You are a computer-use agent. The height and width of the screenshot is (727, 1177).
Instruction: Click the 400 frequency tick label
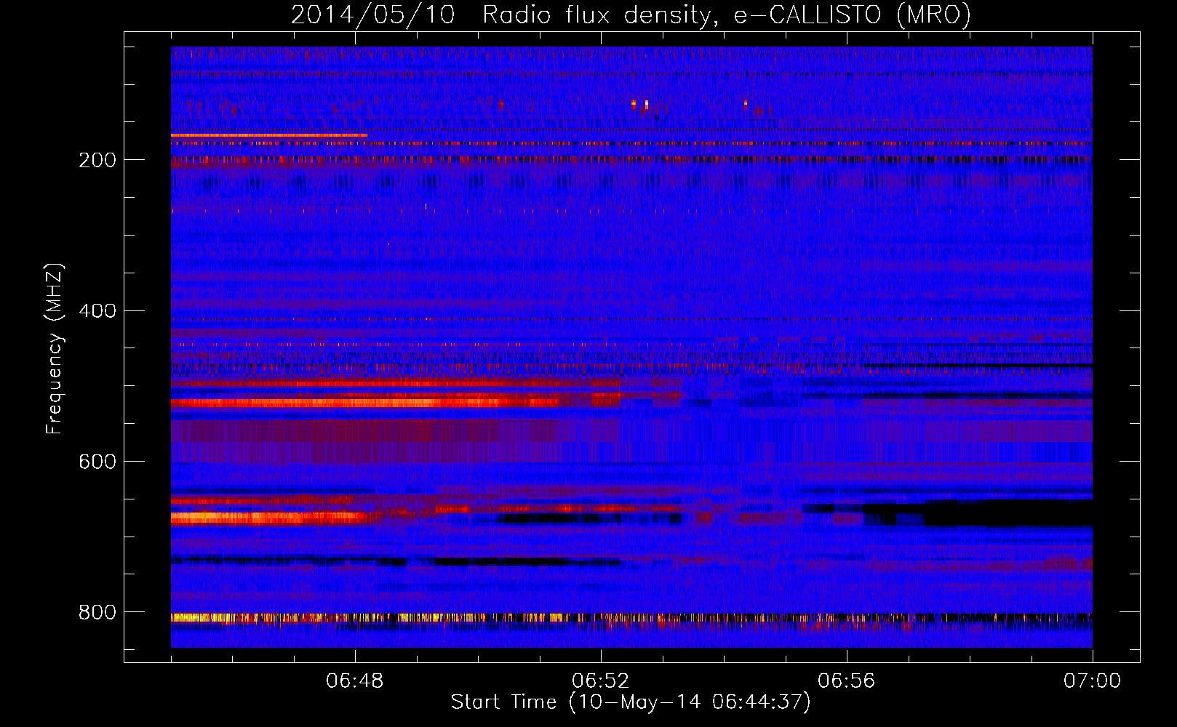[x=97, y=311]
